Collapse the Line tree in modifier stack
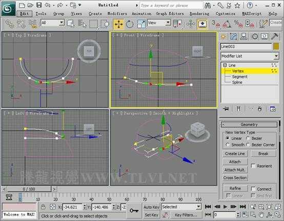 (225, 65)
